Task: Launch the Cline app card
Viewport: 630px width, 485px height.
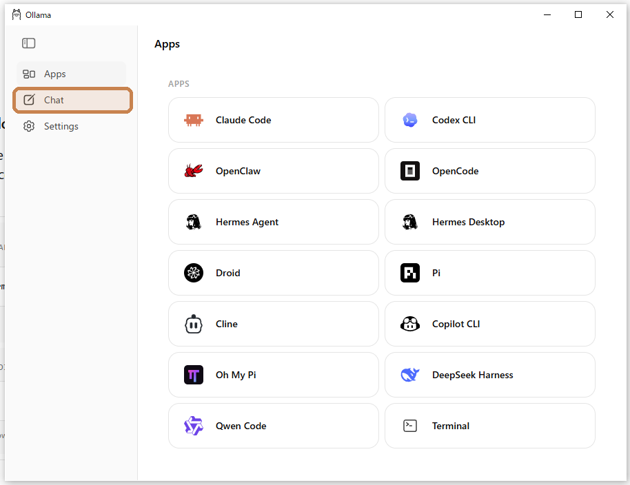Action: [x=274, y=324]
